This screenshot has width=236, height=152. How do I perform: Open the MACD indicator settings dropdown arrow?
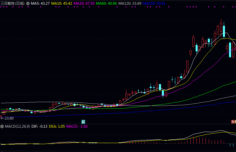2,126
